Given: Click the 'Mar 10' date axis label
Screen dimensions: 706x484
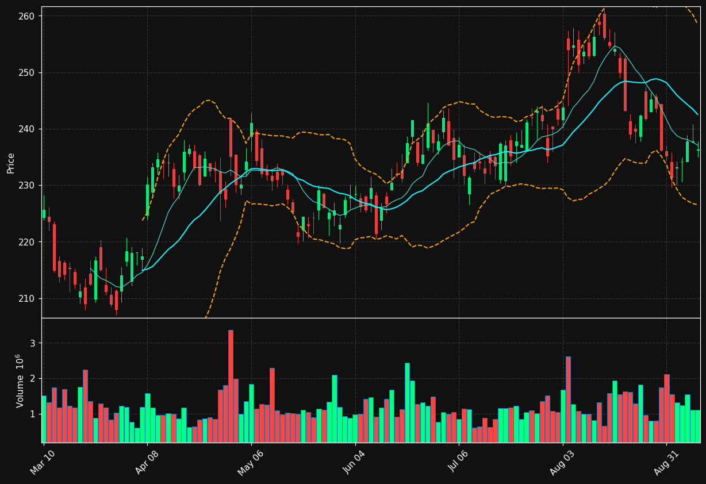Looking at the screenshot, I should click(x=42, y=463).
